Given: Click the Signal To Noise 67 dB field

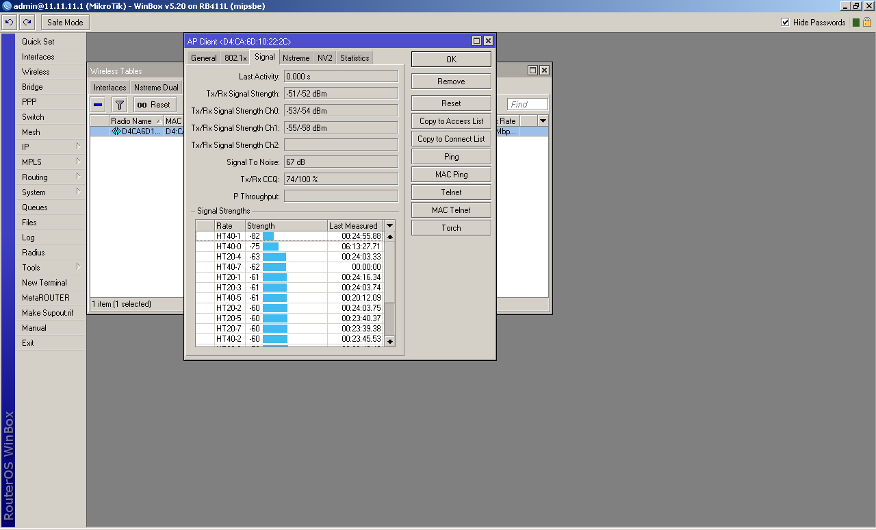Looking at the screenshot, I should (x=341, y=162).
